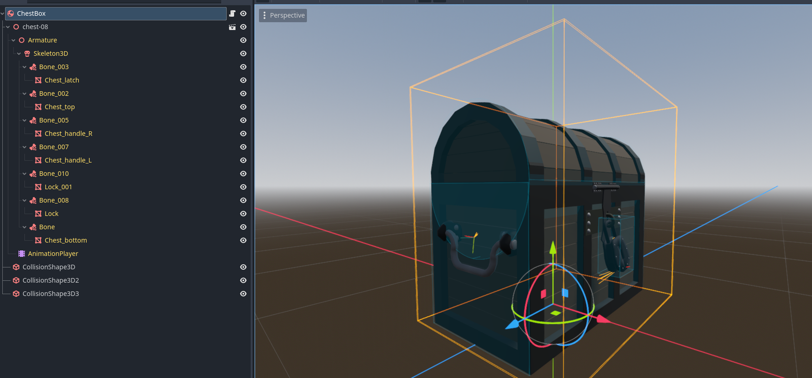Screen dimensions: 812x378
Task: Collapse the chest-08 node tree
Action: tap(8, 27)
